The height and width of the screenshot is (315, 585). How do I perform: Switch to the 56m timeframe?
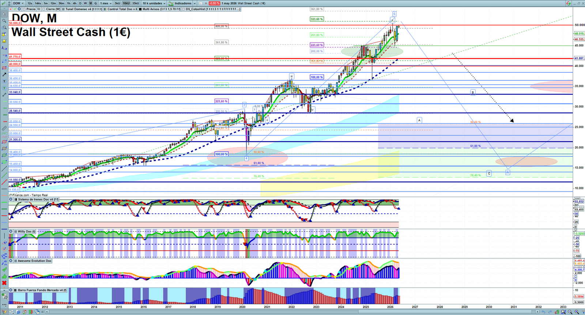pyautogui.click(x=61, y=3)
